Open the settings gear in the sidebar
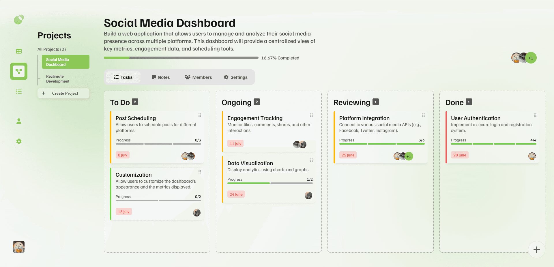Viewport: 554px width, 267px height. pyautogui.click(x=18, y=141)
